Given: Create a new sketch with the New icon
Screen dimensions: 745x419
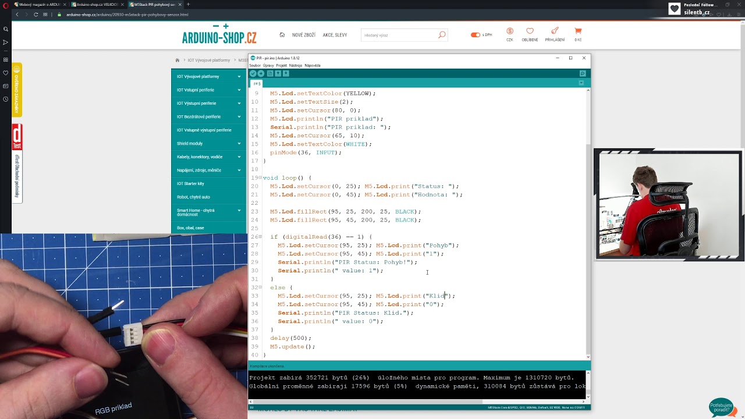Looking at the screenshot, I should point(270,73).
